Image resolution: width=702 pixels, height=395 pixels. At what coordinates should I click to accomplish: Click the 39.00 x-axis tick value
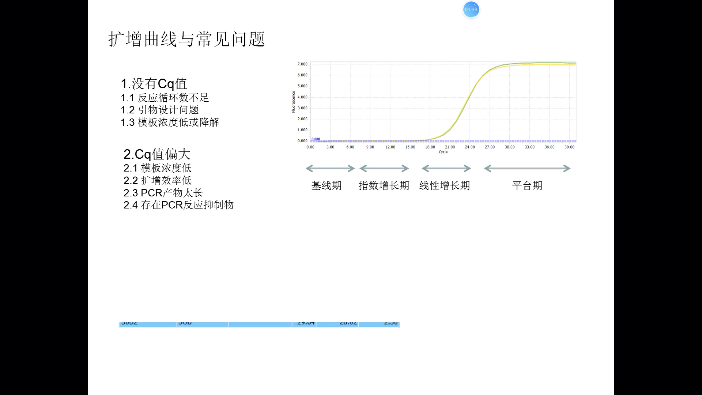(569, 147)
